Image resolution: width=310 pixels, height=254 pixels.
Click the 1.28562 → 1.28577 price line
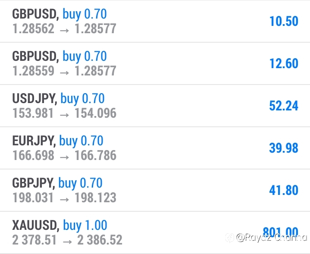(64, 29)
